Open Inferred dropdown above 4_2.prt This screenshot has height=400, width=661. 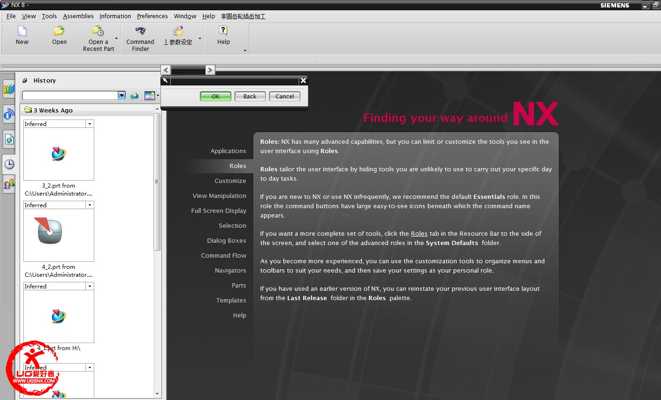coord(90,205)
